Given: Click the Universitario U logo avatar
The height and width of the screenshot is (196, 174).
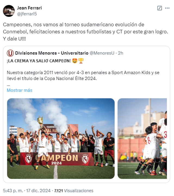Looking at the screenshot, I should point(10,53).
